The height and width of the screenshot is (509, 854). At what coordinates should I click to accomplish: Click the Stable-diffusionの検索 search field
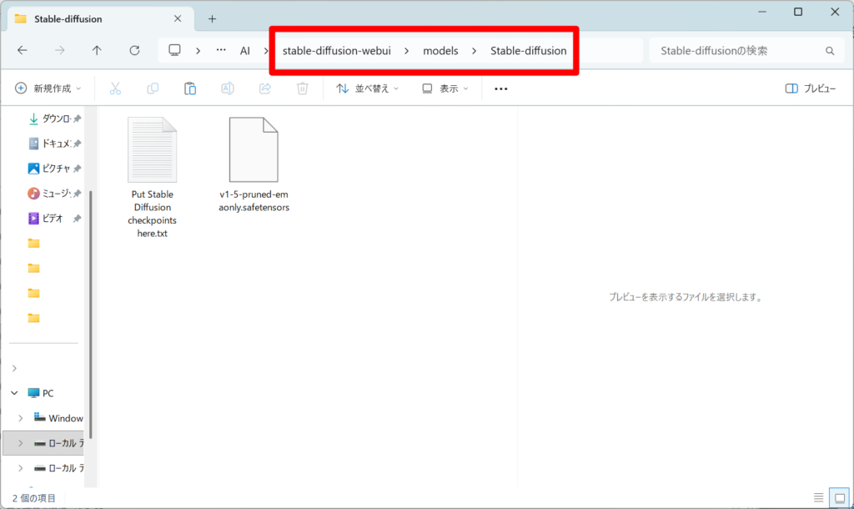pos(745,51)
